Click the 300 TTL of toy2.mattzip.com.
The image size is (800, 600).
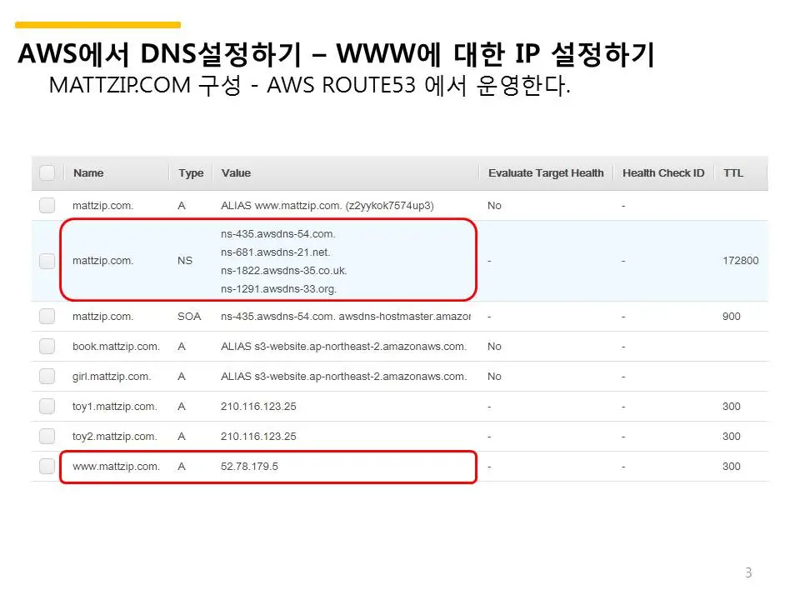[731, 436]
